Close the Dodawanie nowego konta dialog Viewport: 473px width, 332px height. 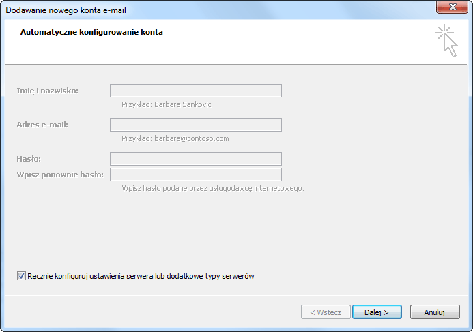[452, 7]
